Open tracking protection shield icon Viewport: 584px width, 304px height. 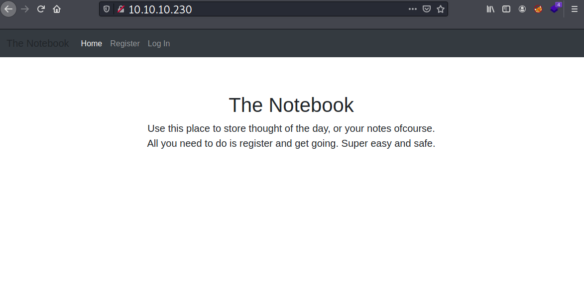107,9
